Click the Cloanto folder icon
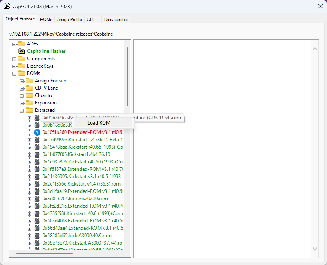Viewport: 327px width, 265px height. click(29, 95)
